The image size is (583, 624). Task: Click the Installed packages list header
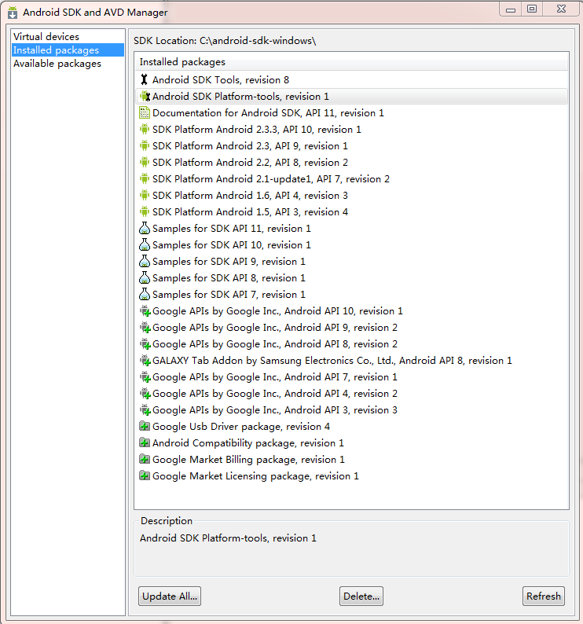[x=351, y=62]
